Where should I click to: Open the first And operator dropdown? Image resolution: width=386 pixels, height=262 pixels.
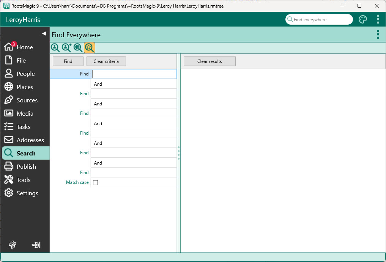(134, 84)
